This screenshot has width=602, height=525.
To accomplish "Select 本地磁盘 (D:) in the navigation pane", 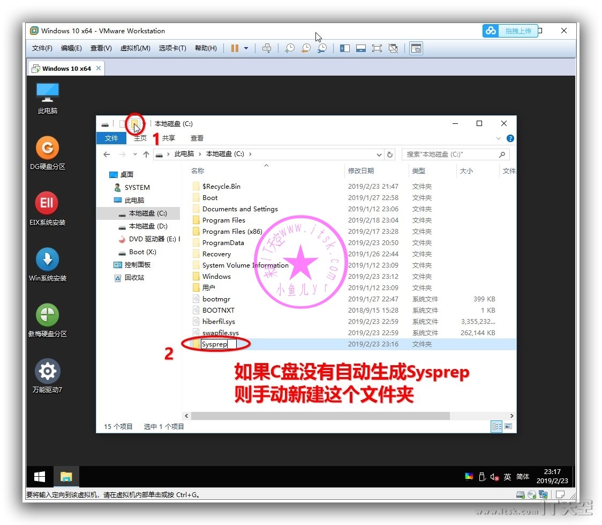I will 148,226.
